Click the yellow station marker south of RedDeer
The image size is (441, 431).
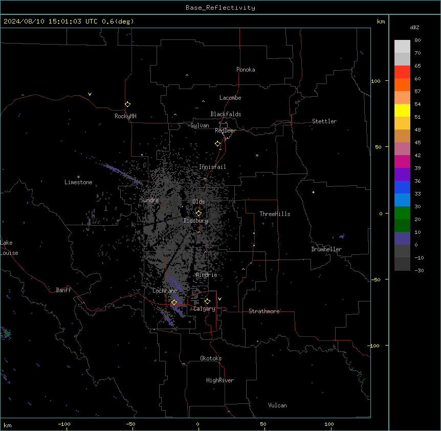(217, 144)
